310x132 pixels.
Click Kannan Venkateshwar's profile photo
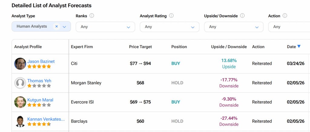[x=20, y=121]
